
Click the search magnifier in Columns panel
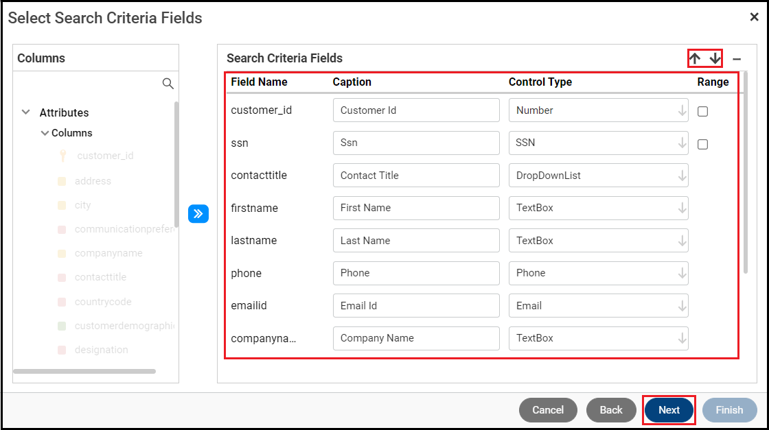click(x=168, y=84)
